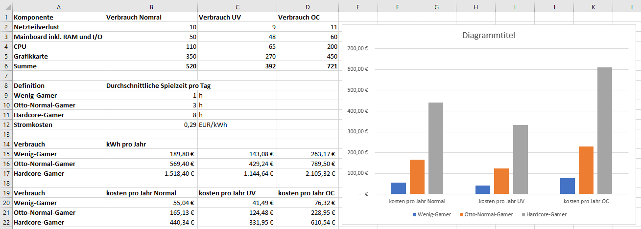Click the value 610,54 €

[308, 222]
